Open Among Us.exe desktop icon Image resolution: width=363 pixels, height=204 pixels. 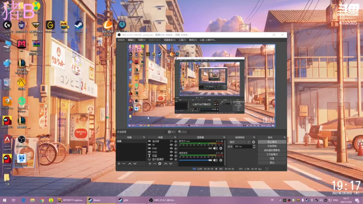7,161
